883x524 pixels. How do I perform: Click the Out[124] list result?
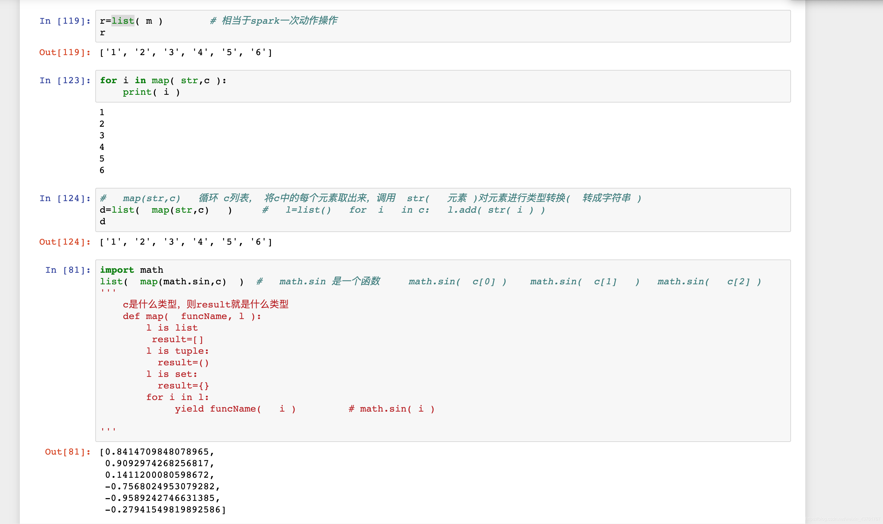(186, 242)
